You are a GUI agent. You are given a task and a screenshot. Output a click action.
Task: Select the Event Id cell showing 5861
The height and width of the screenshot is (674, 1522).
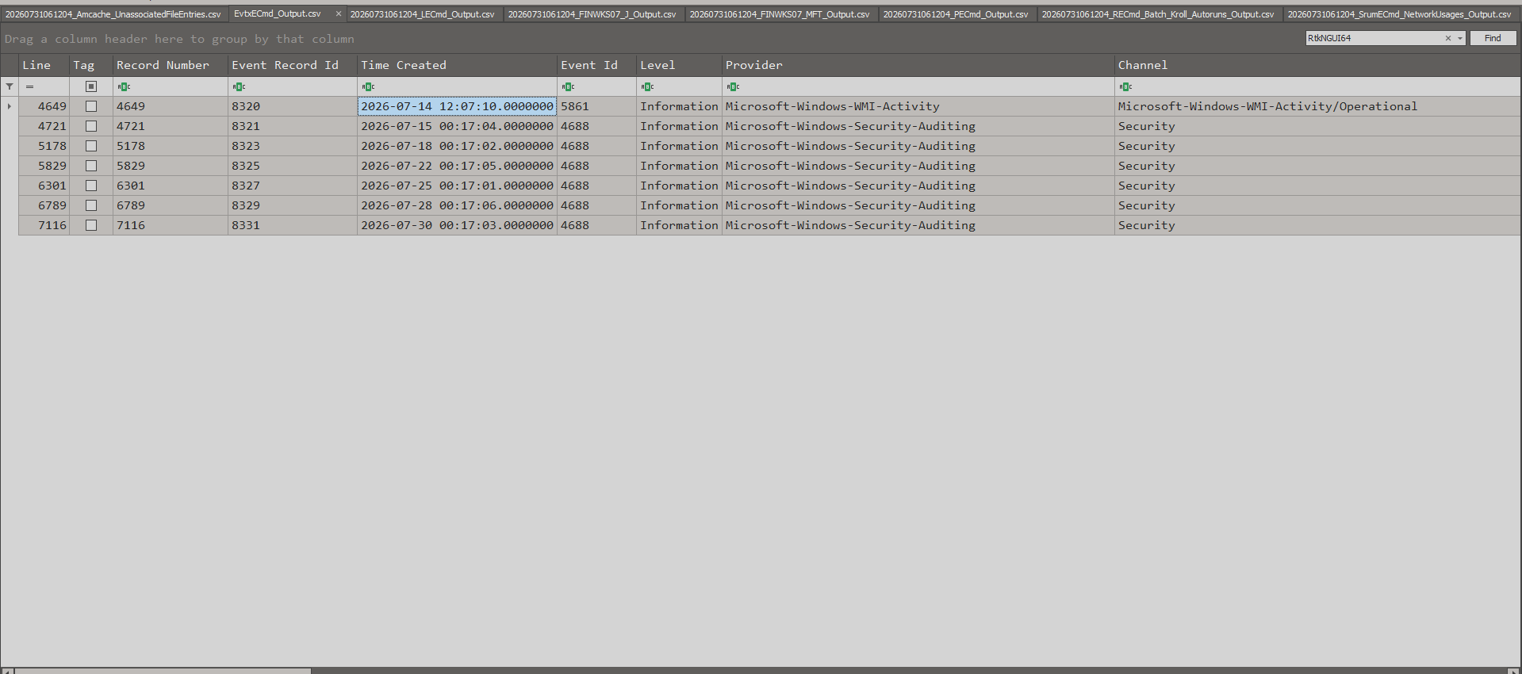pyautogui.click(x=596, y=106)
